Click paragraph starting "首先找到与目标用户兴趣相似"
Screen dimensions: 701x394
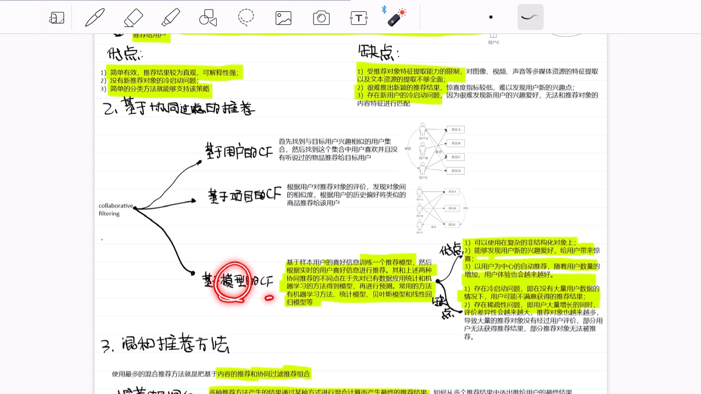[338, 149]
